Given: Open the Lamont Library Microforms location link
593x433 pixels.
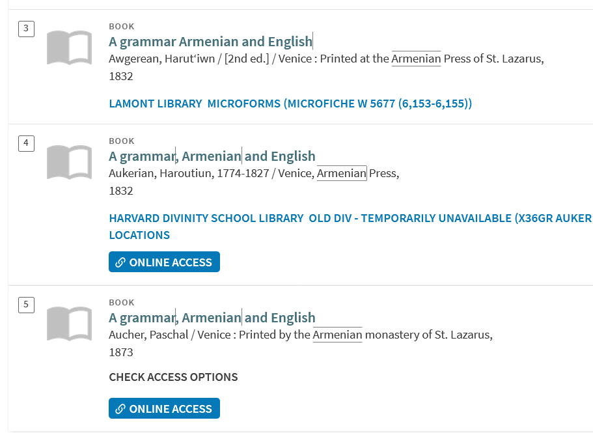Looking at the screenshot, I should coord(290,104).
